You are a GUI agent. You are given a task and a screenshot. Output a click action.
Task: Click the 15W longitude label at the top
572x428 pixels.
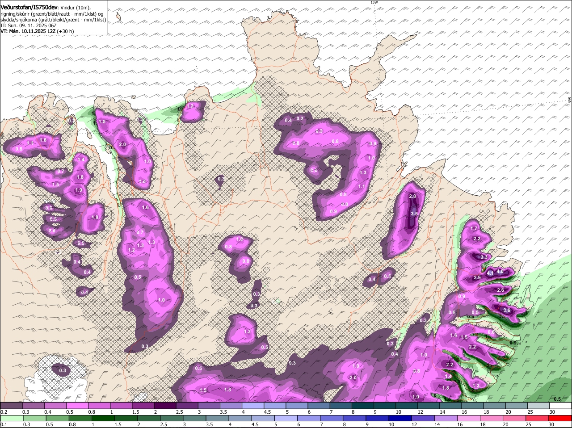(x=374, y=2)
